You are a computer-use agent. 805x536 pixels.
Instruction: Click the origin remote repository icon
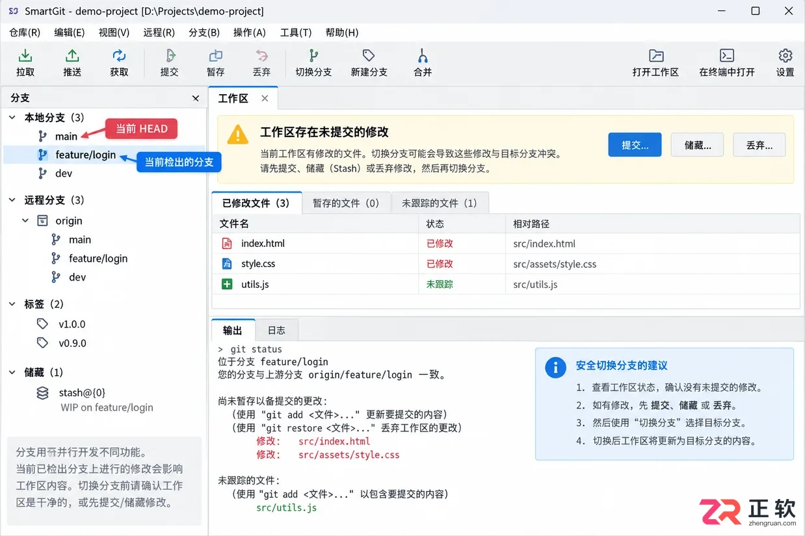point(42,221)
